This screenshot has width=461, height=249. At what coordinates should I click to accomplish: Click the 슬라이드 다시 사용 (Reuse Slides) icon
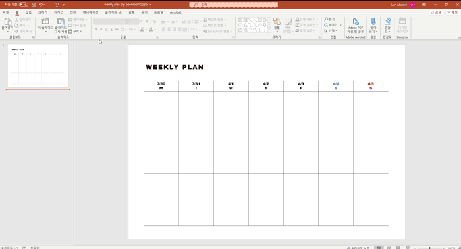point(61,22)
